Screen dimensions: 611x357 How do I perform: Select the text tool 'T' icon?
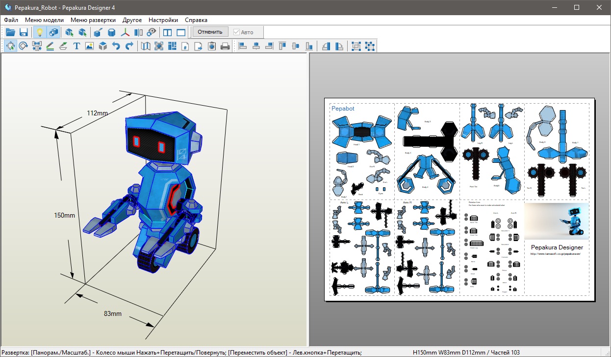coord(76,46)
